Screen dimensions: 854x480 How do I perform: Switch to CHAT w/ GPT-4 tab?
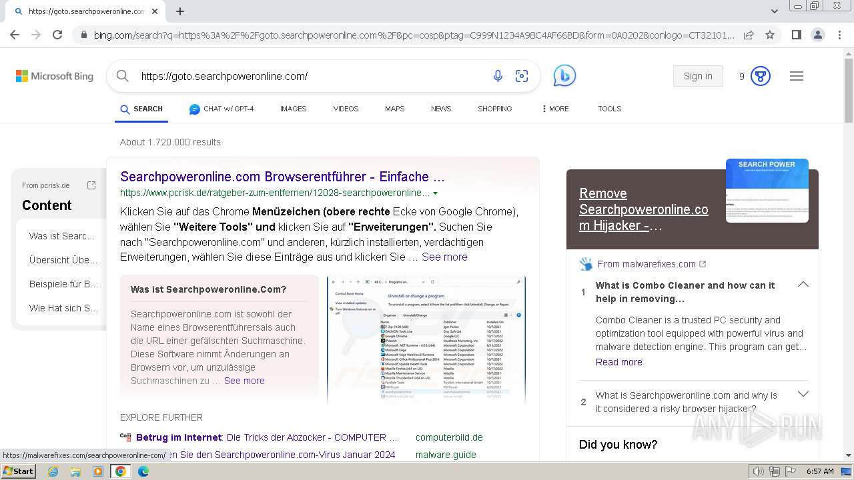tap(222, 109)
